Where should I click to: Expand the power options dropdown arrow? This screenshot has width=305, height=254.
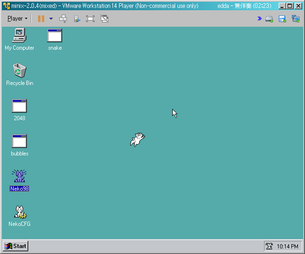(51, 19)
